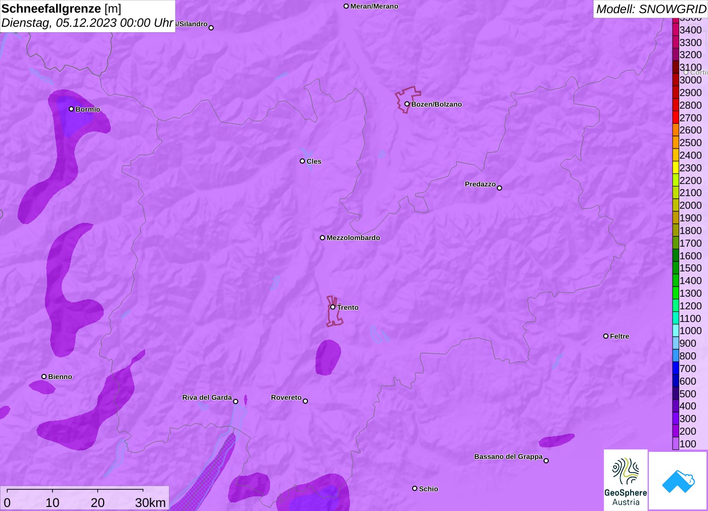Click the Bozen/Bolzano label text
708x511 pixels.
coord(436,104)
